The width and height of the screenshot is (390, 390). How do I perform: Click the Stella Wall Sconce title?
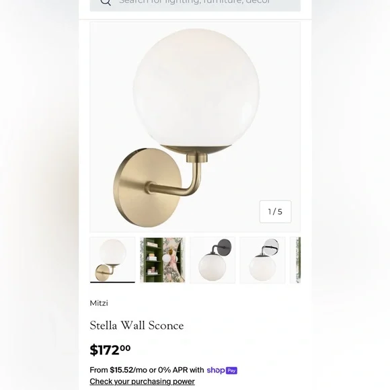(x=136, y=325)
